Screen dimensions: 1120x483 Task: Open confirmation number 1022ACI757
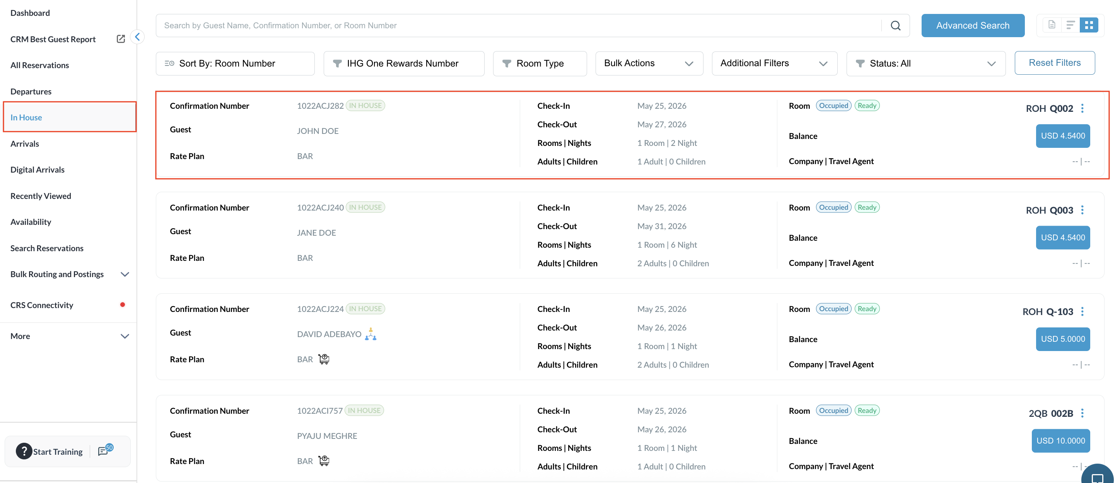319,411
